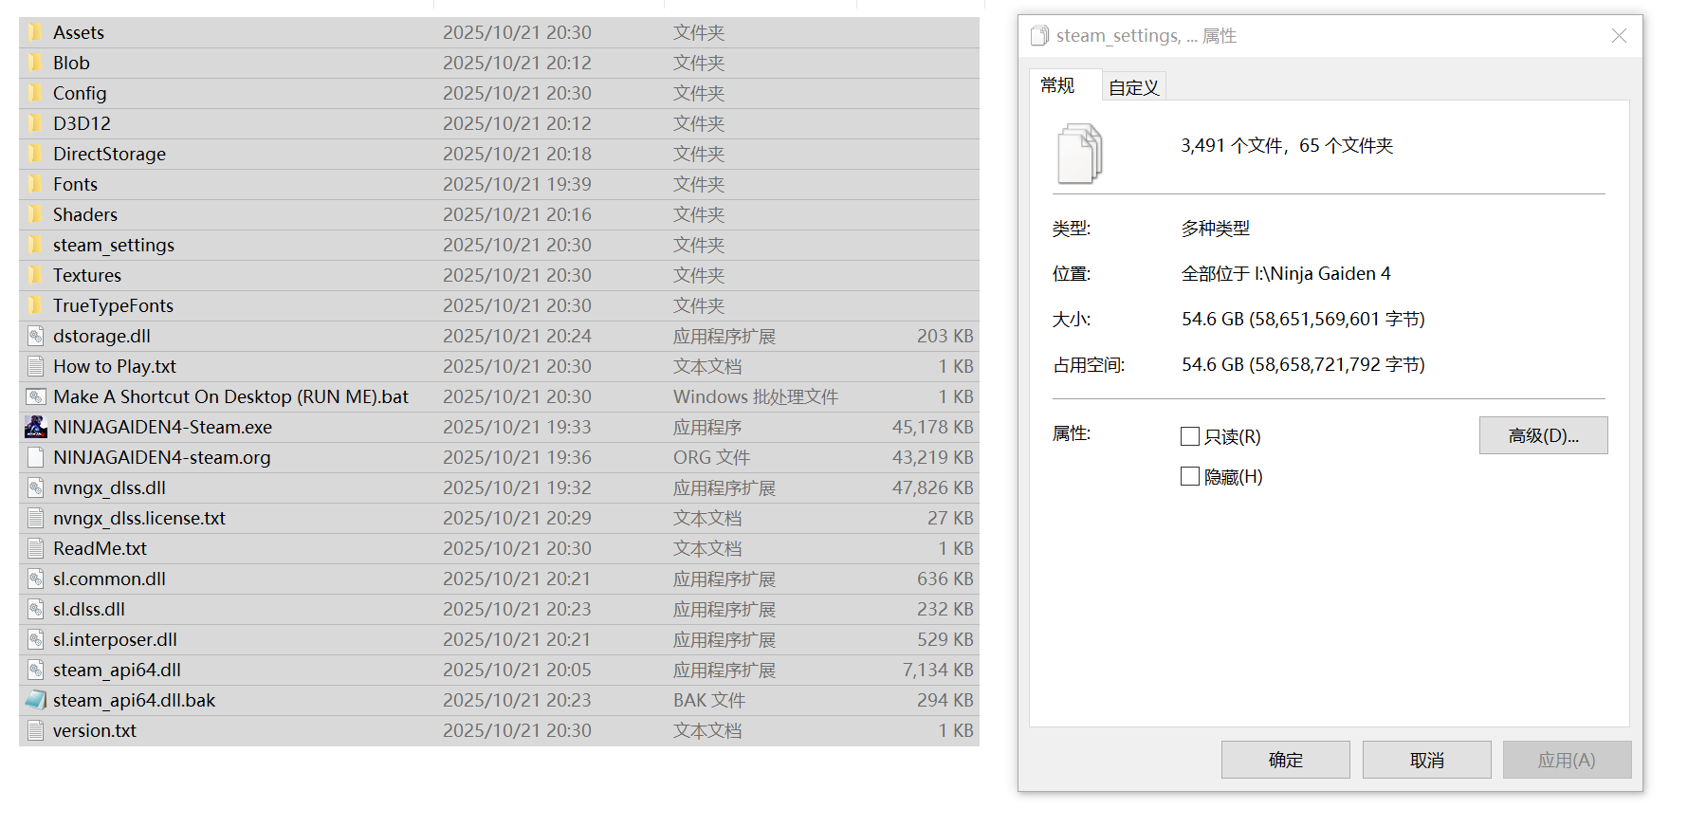The height and width of the screenshot is (827, 1706).
Task: Enable the 只读(R) read-only checkbox
Action: (1190, 436)
